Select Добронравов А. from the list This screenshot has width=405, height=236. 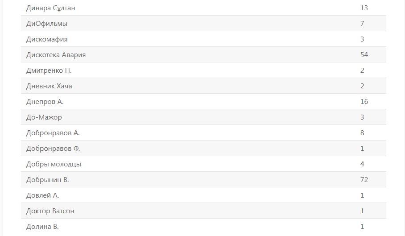[x=53, y=133]
